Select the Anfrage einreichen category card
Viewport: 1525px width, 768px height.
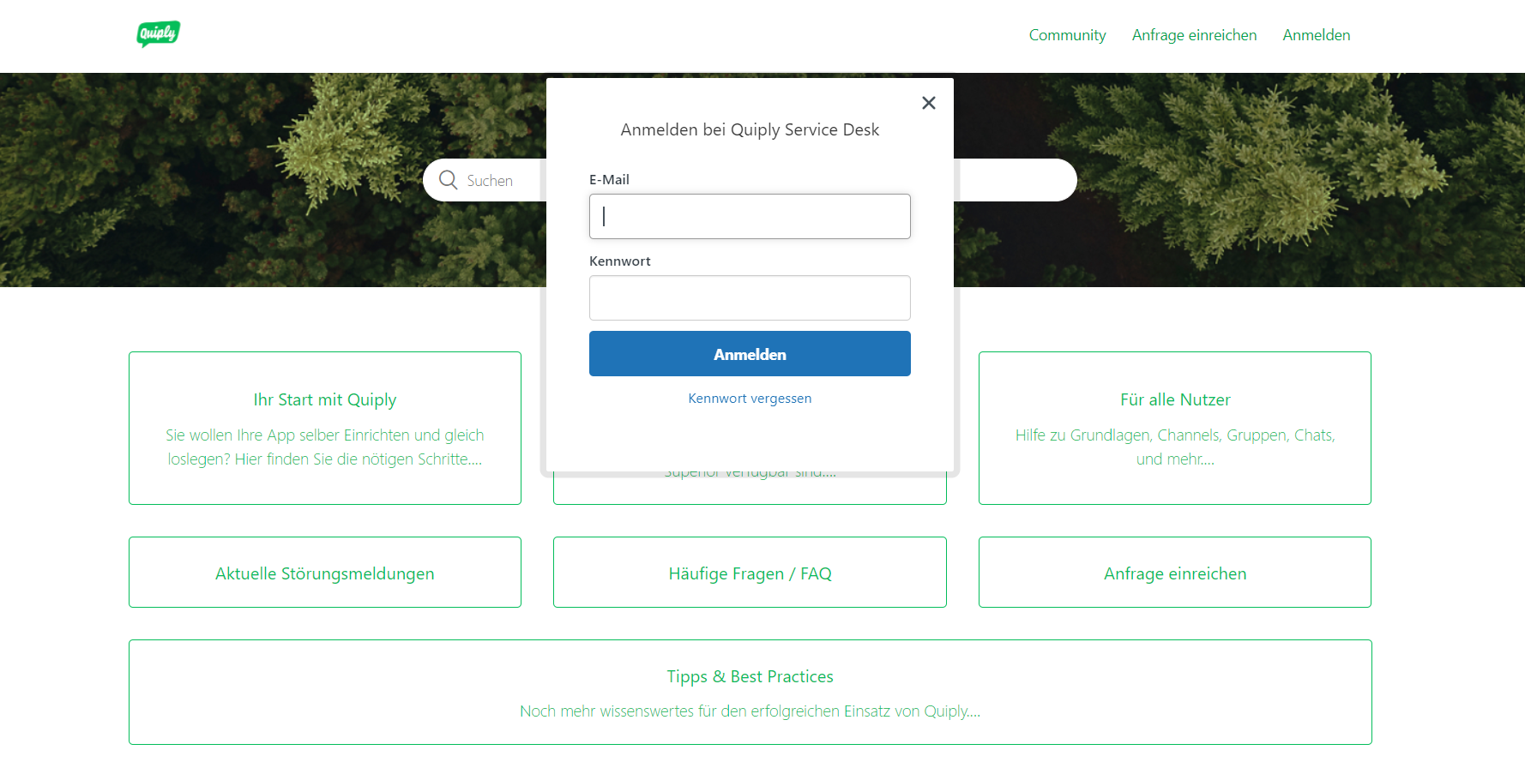(x=1175, y=573)
